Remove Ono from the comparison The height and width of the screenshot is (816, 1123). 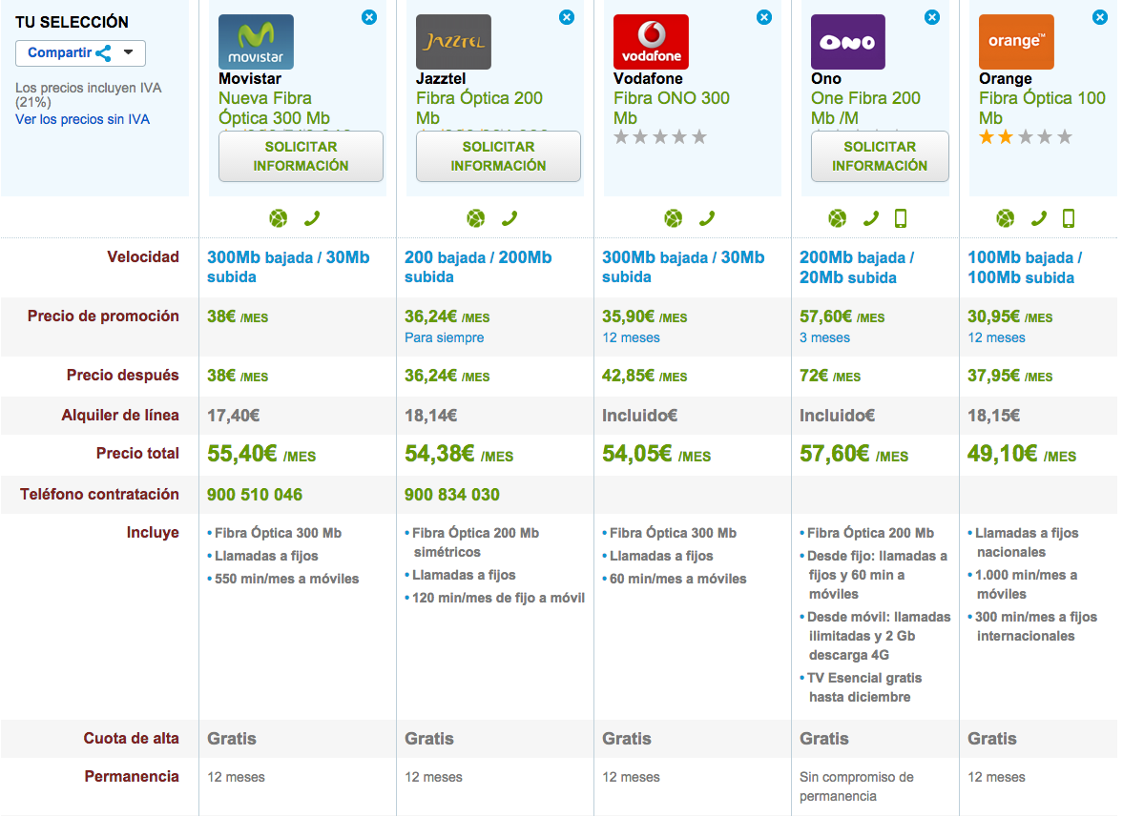click(932, 17)
